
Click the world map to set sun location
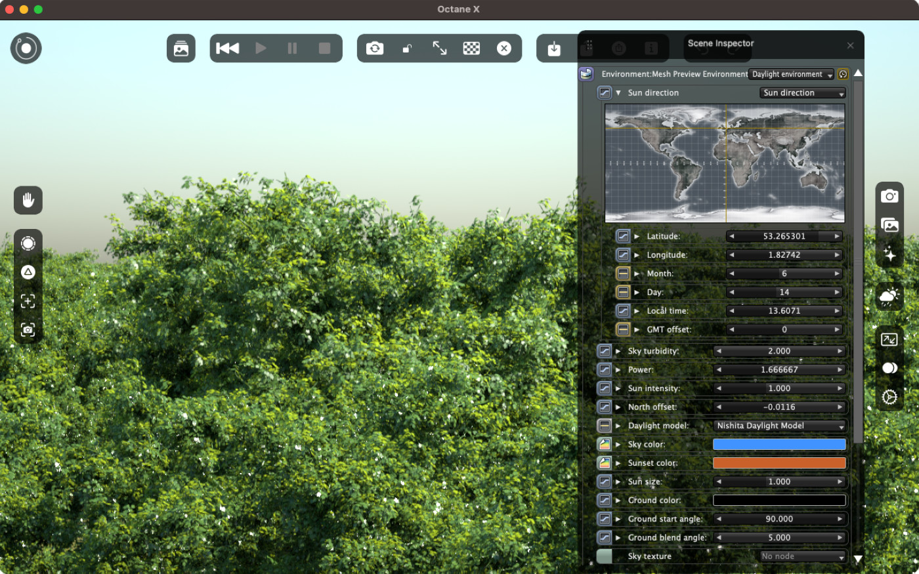tap(725, 163)
